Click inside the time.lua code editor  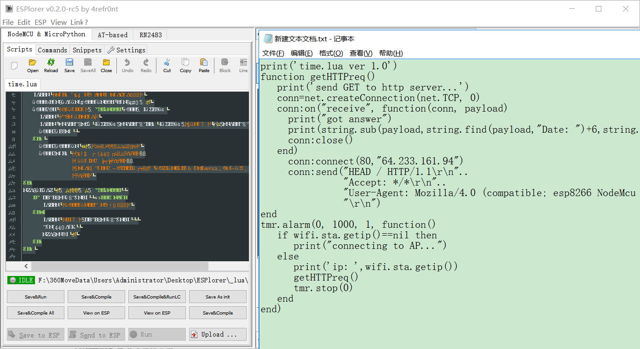[x=135, y=176]
